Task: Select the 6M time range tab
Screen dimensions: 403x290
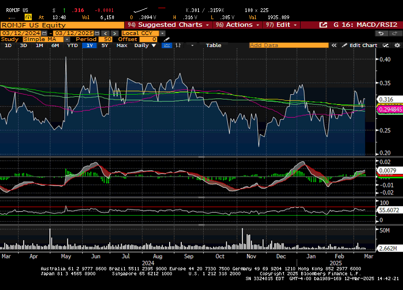Action: click(55, 45)
